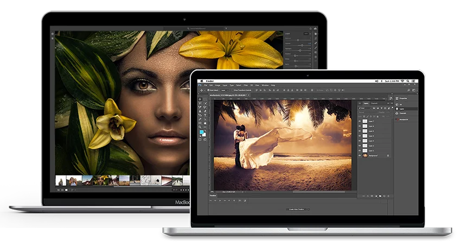Open arrow beside Create Video Timeline
The width and height of the screenshot is (461, 246).
[x=309, y=209]
